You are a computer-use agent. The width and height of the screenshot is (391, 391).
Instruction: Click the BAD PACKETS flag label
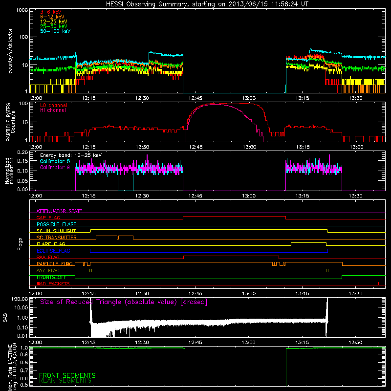(53, 283)
